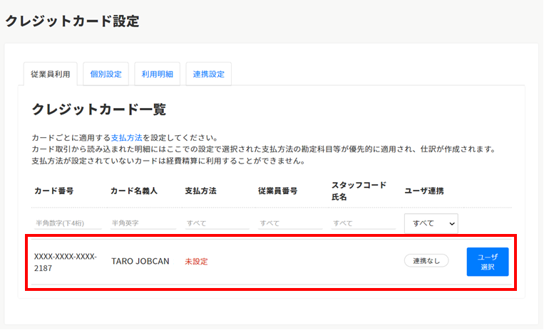This screenshot has width=544, height=330.
Task: Expand the ユーザ連携 すべて dropdown
Action: point(431,223)
